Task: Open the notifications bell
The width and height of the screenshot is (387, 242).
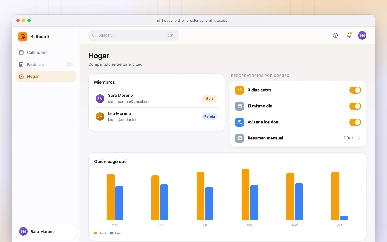Action: click(349, 35)
